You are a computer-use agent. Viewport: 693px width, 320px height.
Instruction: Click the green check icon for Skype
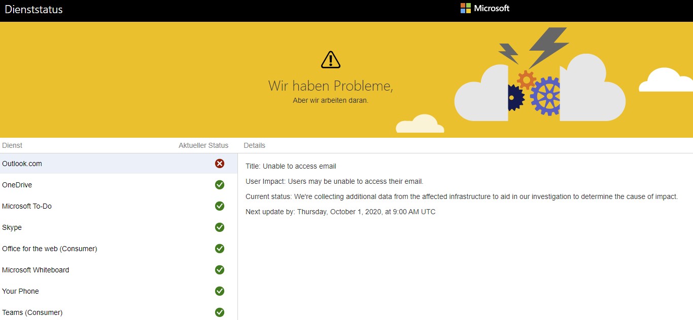pyautogui.click(x=220, y=227)
